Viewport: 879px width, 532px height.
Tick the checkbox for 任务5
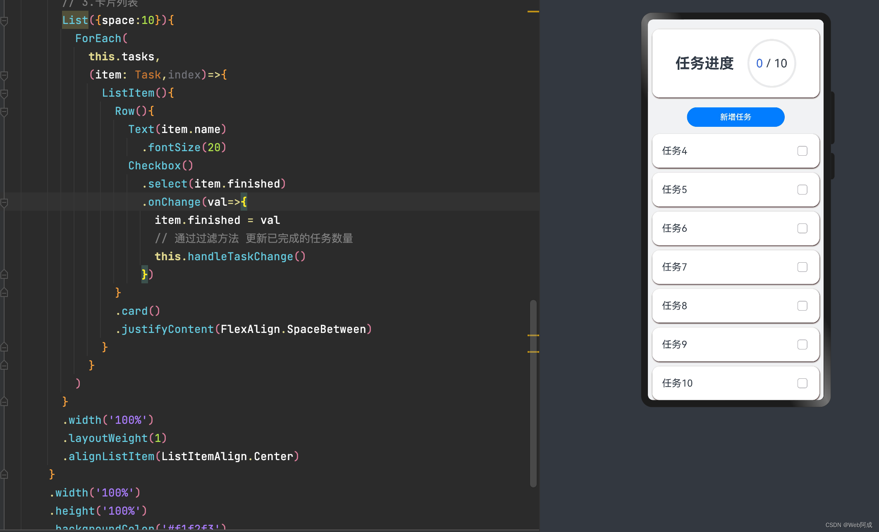tap(802, 190)
